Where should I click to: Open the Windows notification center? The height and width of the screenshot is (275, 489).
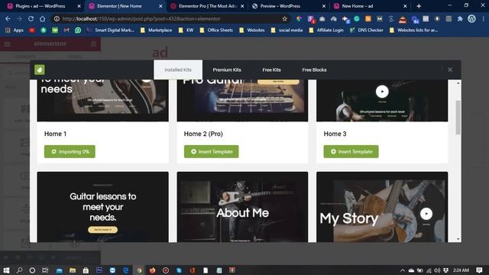tap(479, 270)
